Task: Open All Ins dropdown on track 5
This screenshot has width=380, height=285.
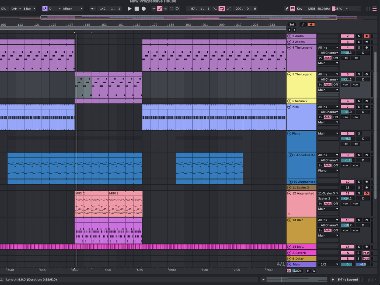Action: [328, 74]
